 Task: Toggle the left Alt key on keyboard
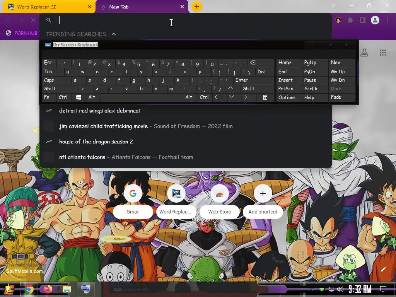93,97
